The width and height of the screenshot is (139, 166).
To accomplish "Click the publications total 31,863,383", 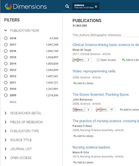I will [80, 26].
